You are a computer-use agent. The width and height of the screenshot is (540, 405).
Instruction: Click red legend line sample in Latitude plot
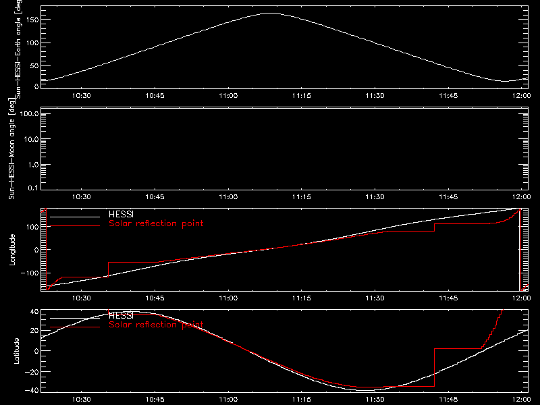click(75, 327)
